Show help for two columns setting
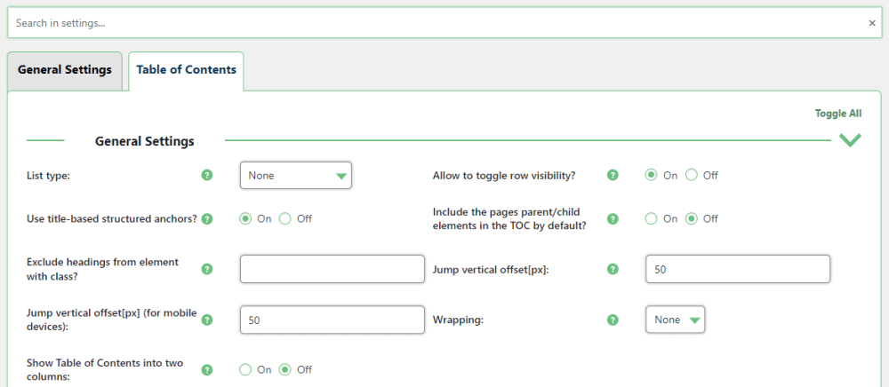889x387 pixels. (x=207, y=370)
